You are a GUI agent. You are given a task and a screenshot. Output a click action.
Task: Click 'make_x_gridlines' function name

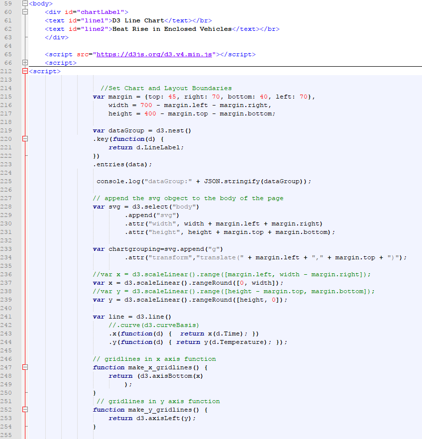pos(160,367)
